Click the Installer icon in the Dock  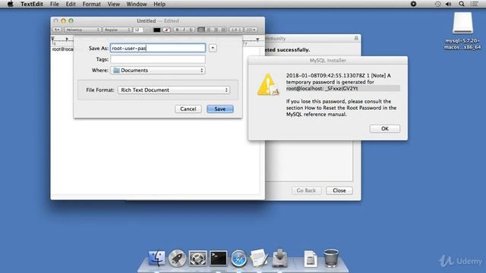click(280, 258)
